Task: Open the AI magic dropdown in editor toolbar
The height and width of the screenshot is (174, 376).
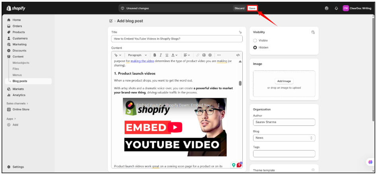Action: [x=118, y=55]
